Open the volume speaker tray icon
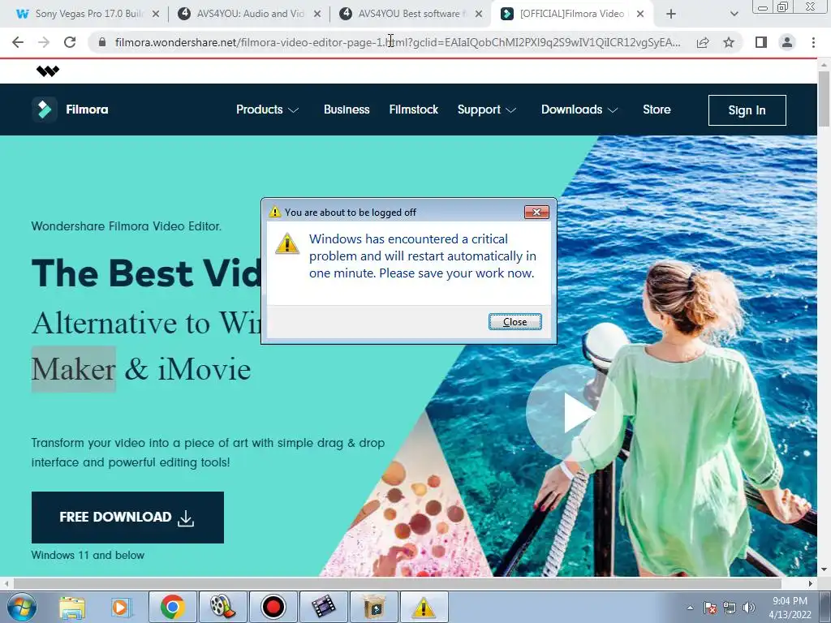831x623 pixels. pos(748,608)
